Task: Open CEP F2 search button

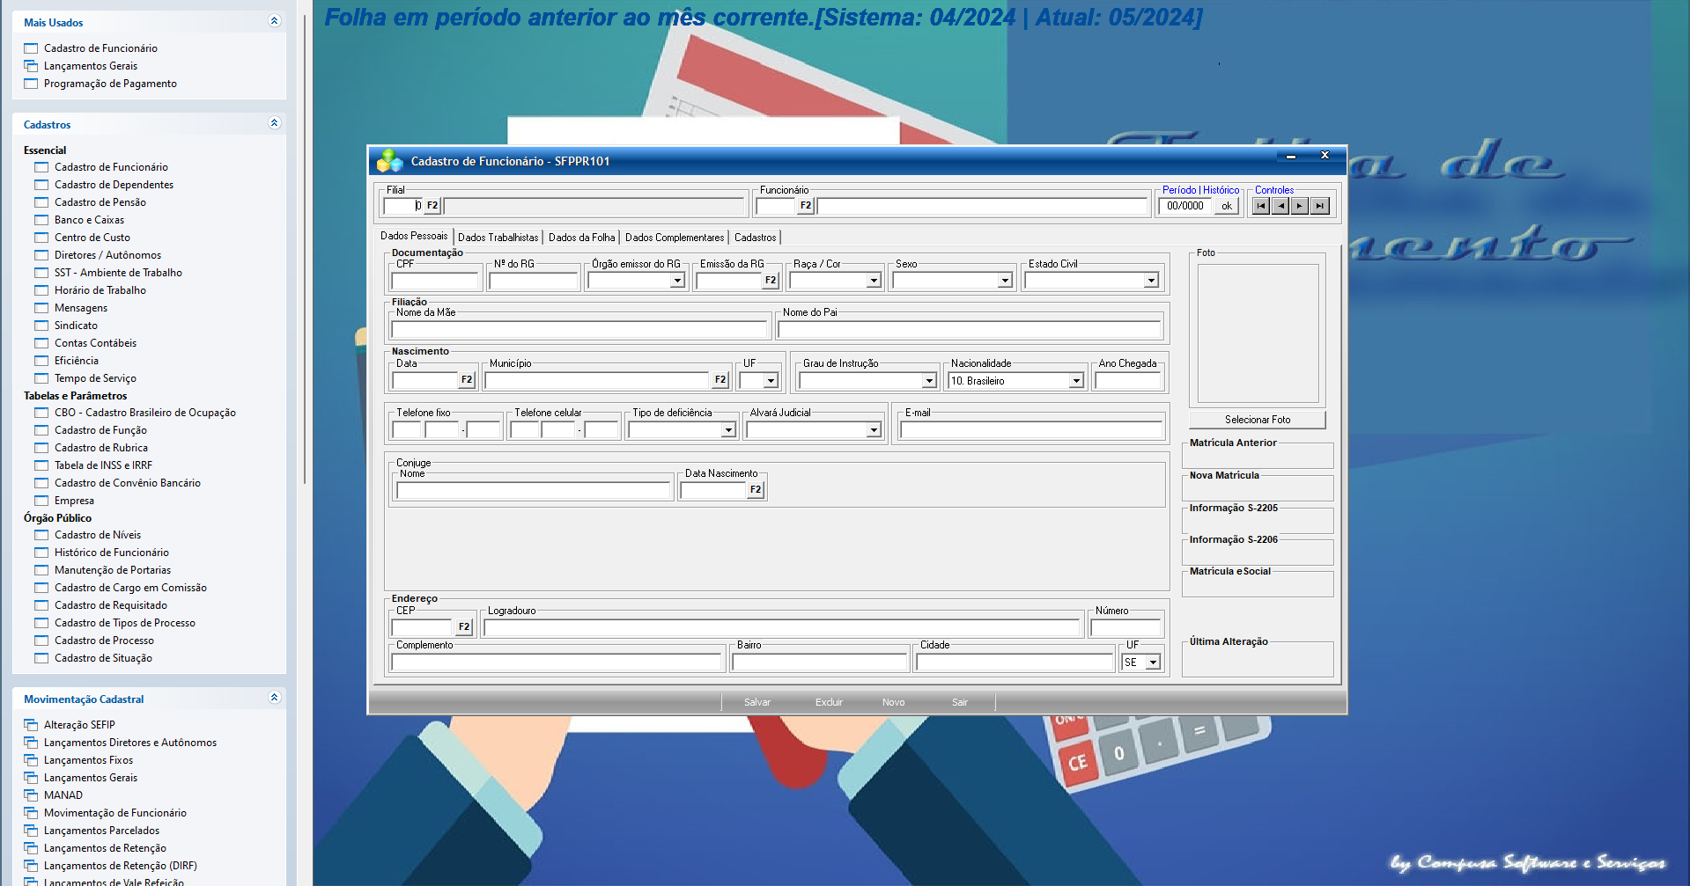Action: pyautogui.click(x=464, y=627)
